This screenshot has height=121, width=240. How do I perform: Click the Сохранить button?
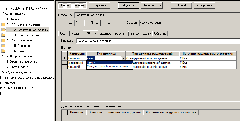(100, 5)
